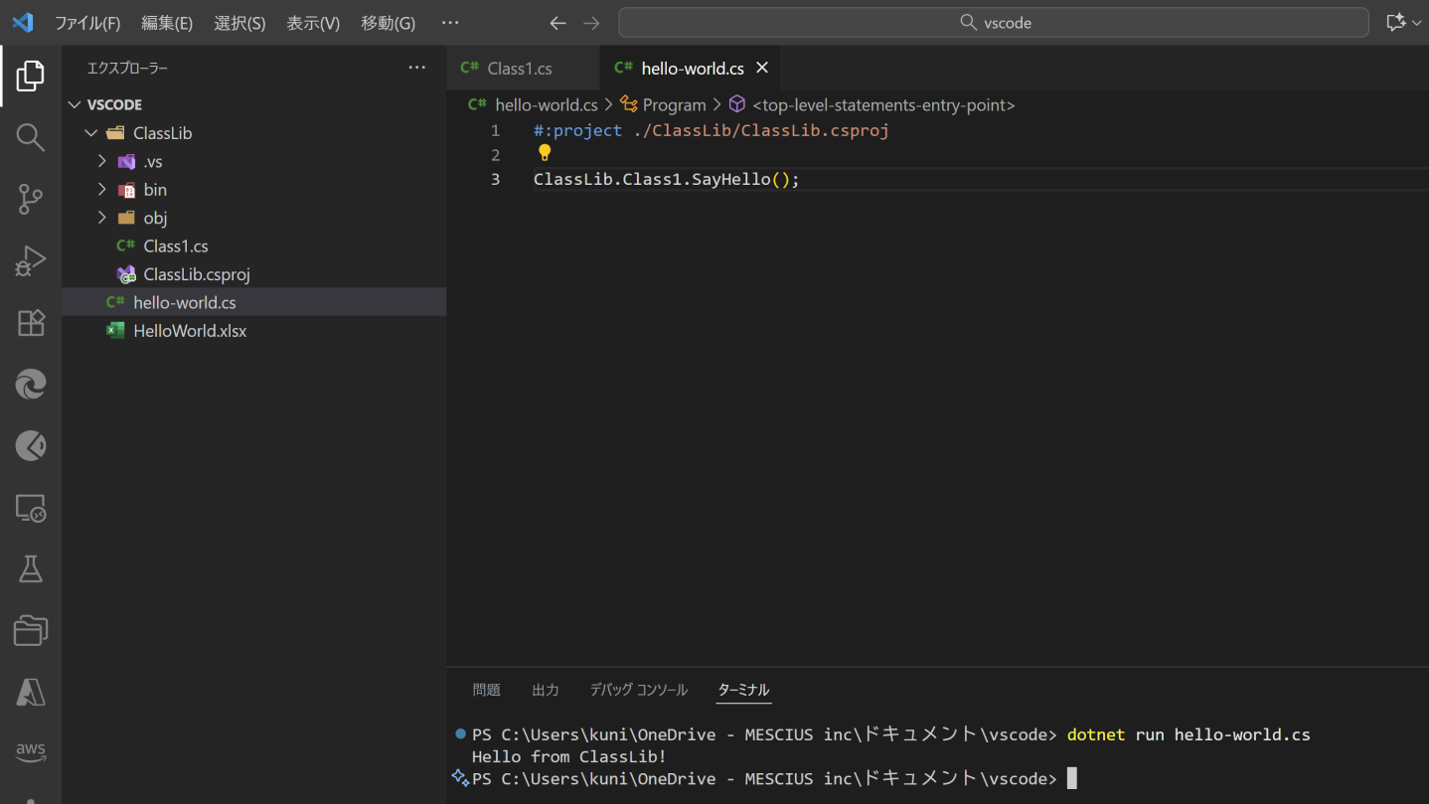
Task: Open the Testing flask icon view
Action: (x=31, y=569)
